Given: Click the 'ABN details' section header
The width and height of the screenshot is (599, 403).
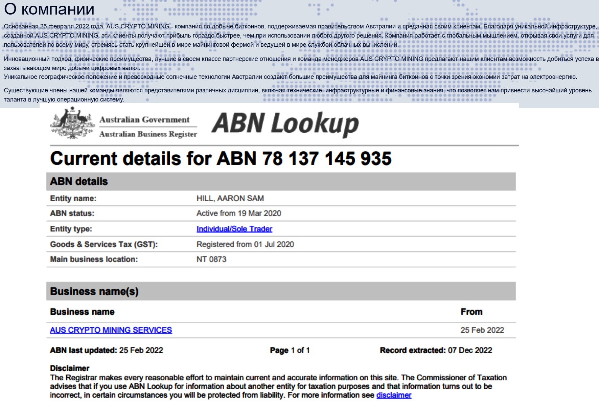Looking at the screenshot, I should click(281, 181).
